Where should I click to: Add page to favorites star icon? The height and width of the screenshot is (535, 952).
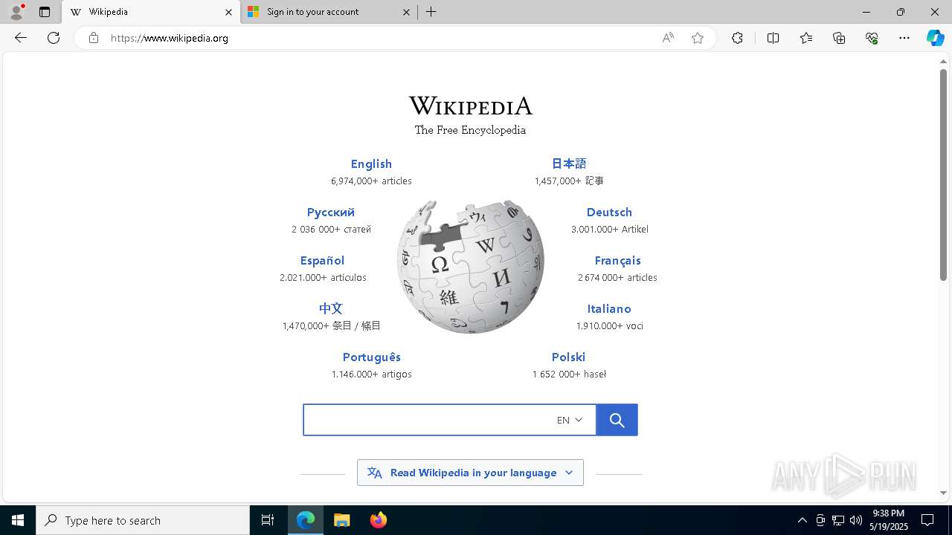pyautogui.click(x=698, y=38)
